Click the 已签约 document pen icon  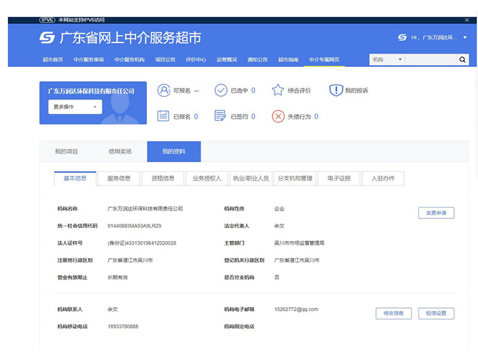pyautogui.click(x=220, y=116)
